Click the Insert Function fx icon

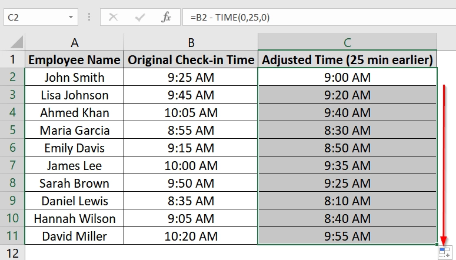167,17
